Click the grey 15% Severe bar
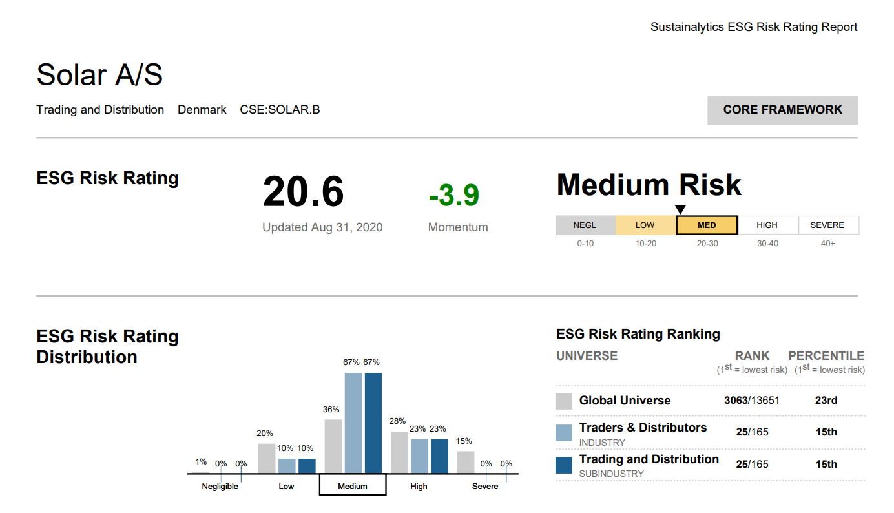Viewport: 894px width, 513px height. (x=466, y=462)
